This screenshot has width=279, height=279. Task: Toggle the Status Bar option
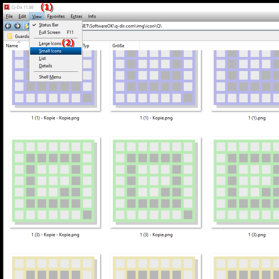tap(56, 25)
